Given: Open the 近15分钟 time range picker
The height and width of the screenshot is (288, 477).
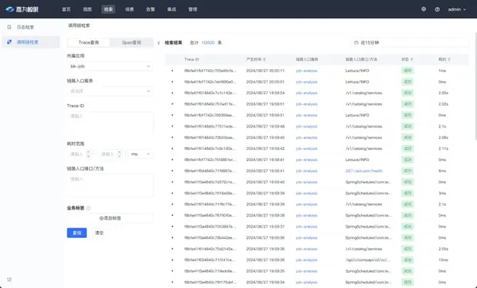Looking at the screenshot, I should (410, 43).
